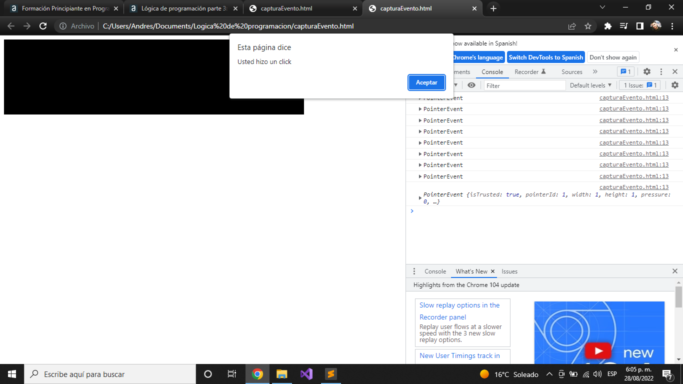Go back using the browser back arrow
Screen dimensions: 683x384
point(11,26)
